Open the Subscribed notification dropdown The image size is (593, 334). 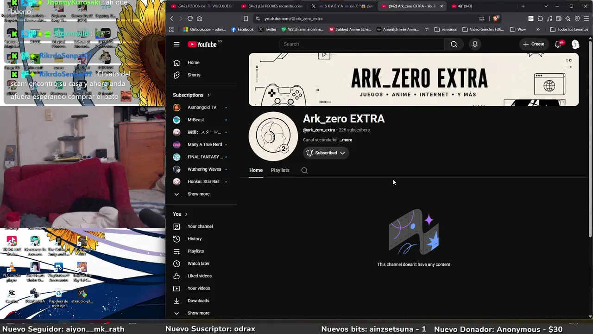click(x=326, y=153)
